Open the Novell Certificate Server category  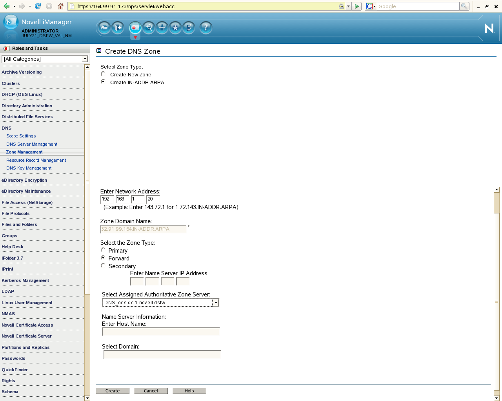pyautogui.click(x=27, y=336)
